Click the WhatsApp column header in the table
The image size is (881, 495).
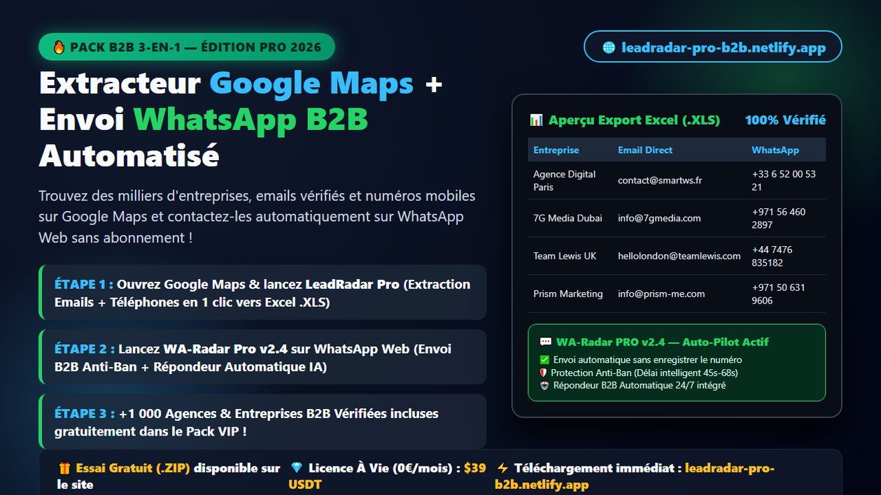tap(775, 150)
